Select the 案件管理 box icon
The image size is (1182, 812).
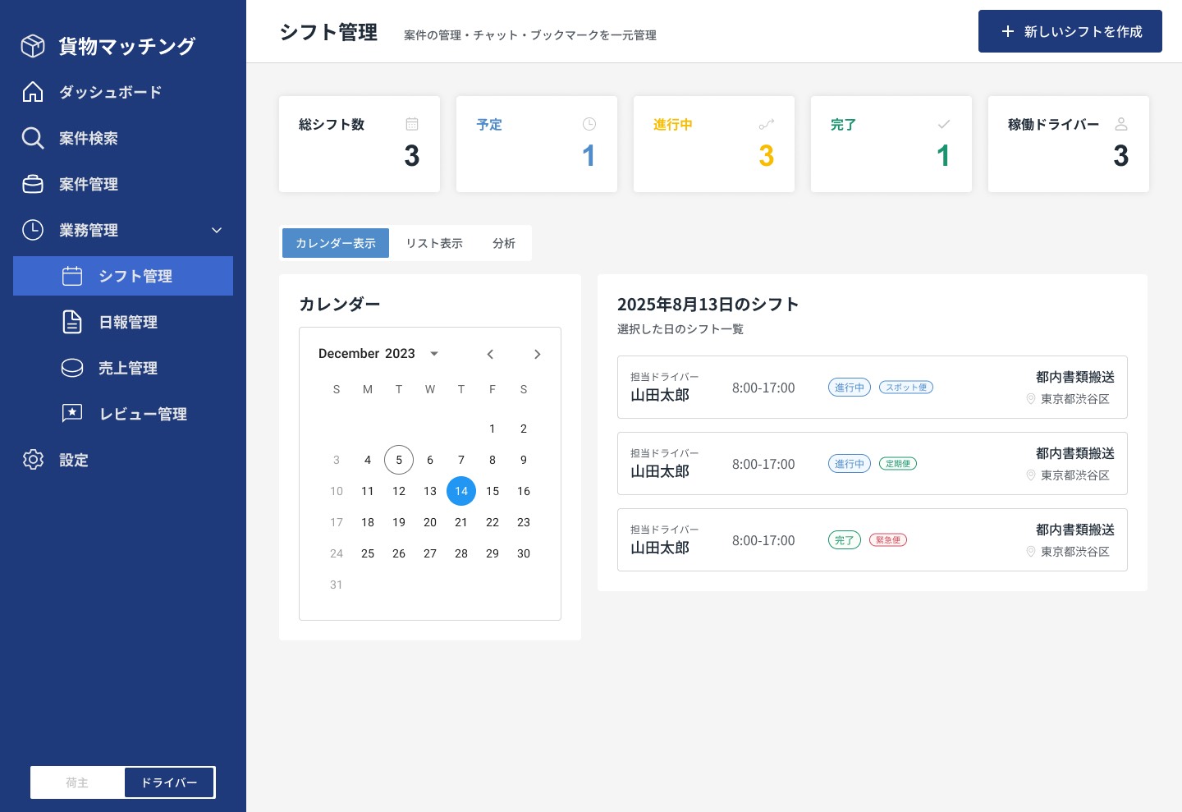click(33, 184)
